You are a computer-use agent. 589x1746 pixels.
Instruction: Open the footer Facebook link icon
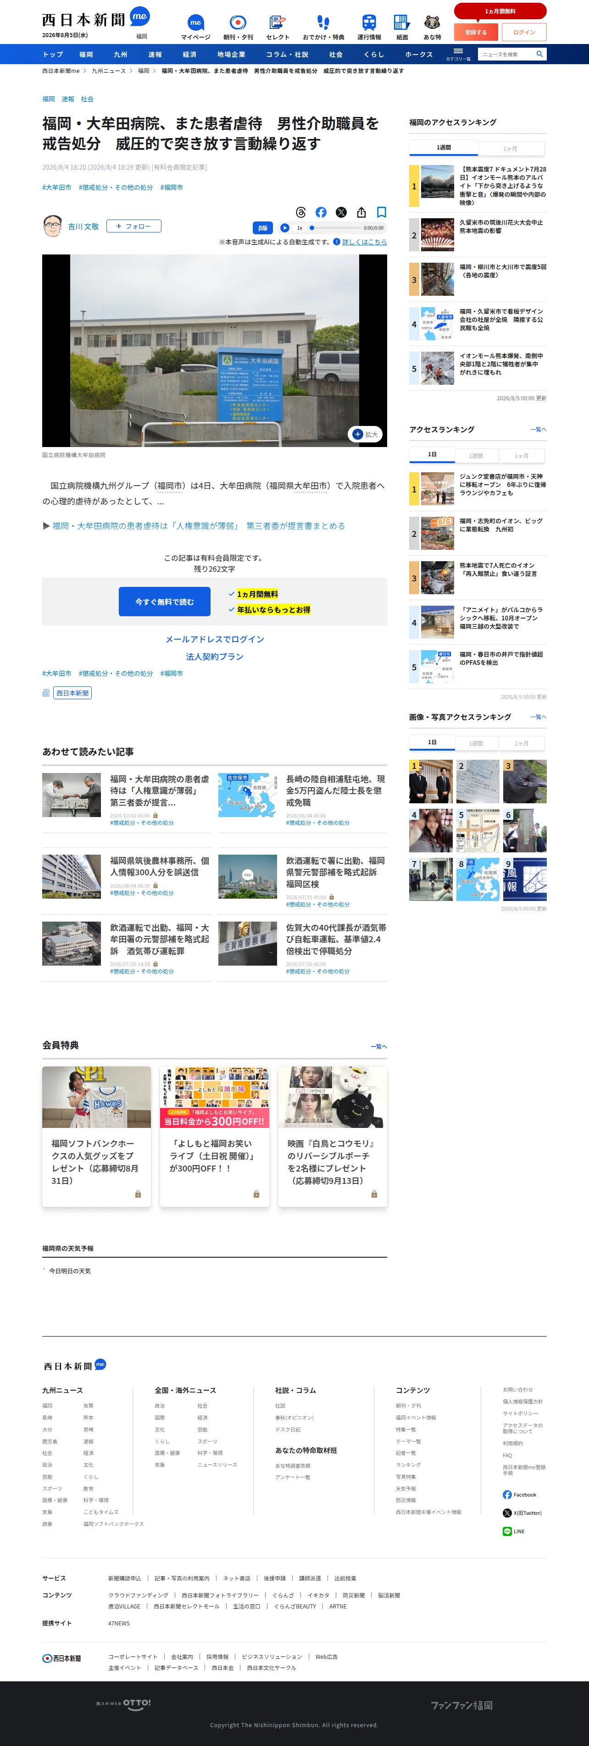coord(507,1495)
